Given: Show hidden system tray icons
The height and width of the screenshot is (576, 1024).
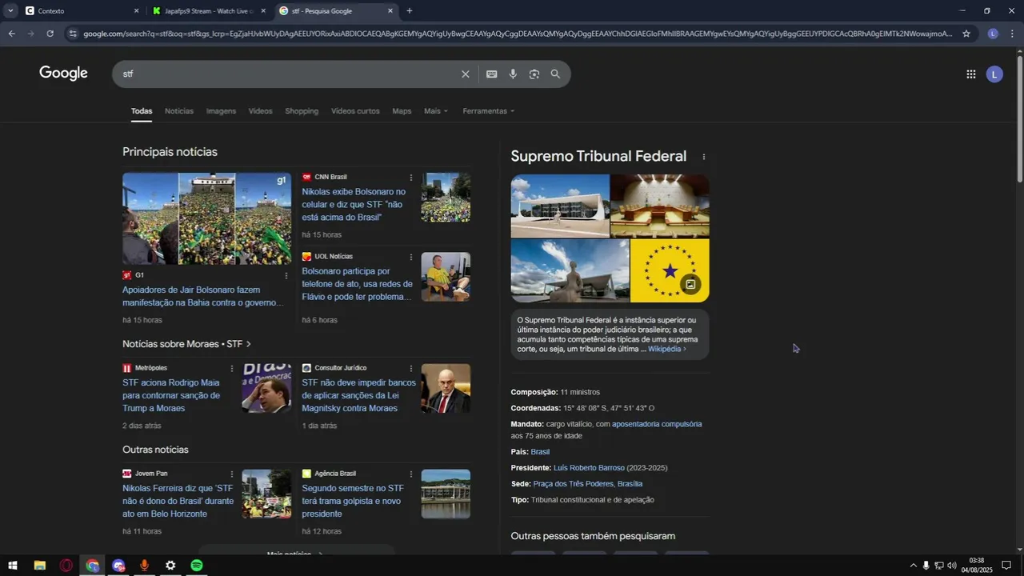Looking at the screenshot, I should pos(913,566).
